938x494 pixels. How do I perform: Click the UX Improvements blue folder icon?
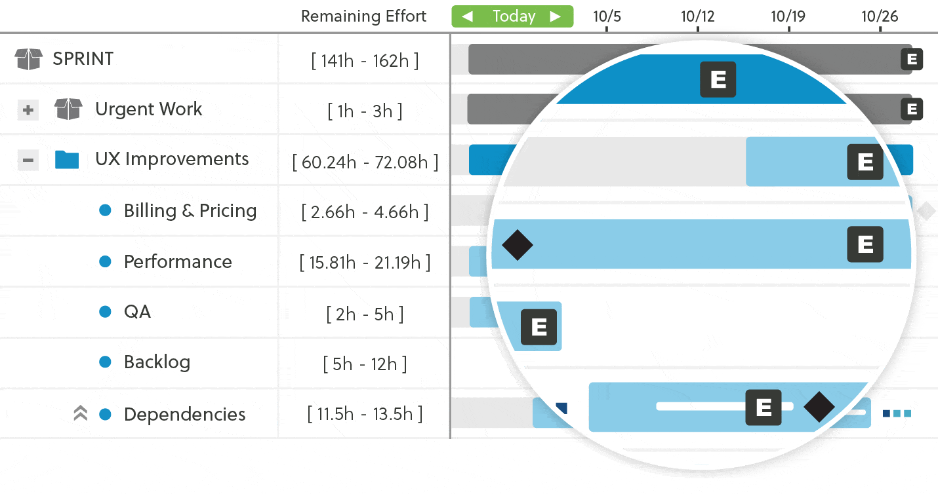click(x=67, y=159)
